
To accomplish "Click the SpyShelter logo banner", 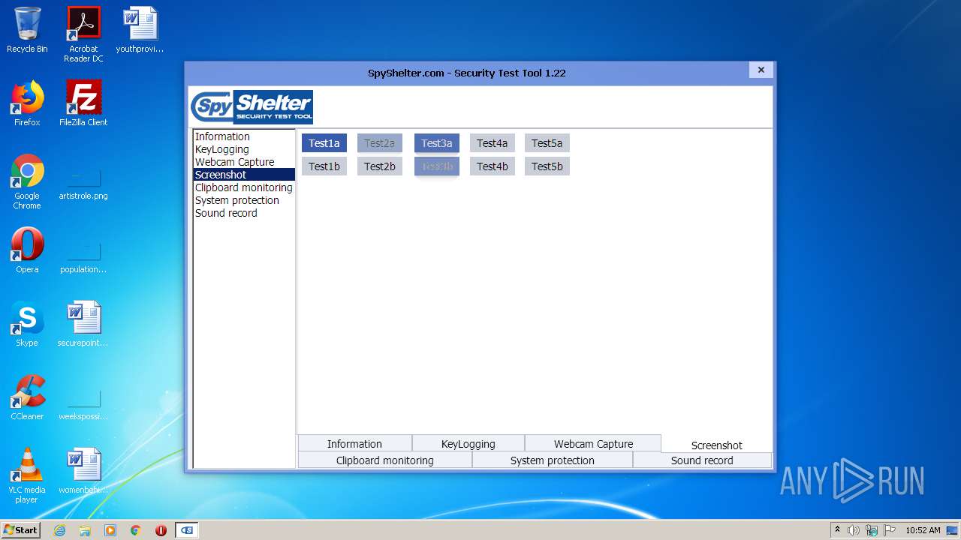I will coord(252,106).
